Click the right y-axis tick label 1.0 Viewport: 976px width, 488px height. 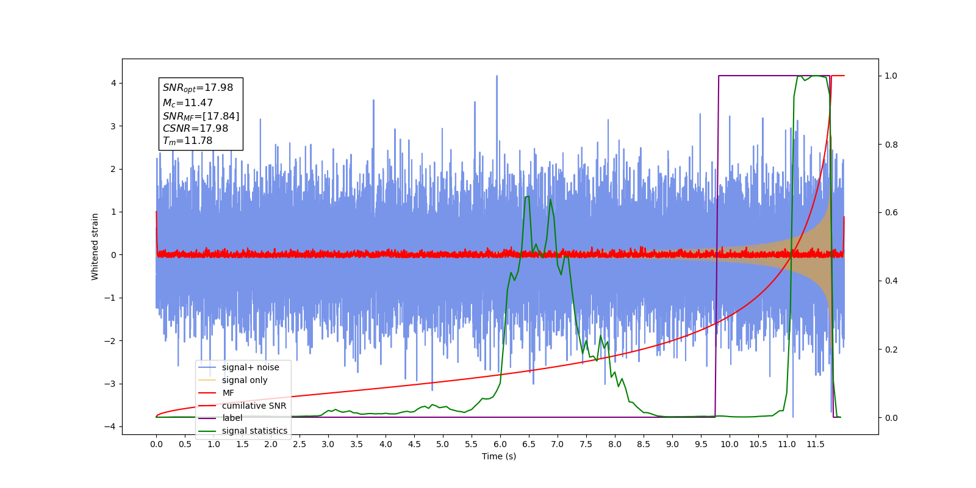point(891,76)
